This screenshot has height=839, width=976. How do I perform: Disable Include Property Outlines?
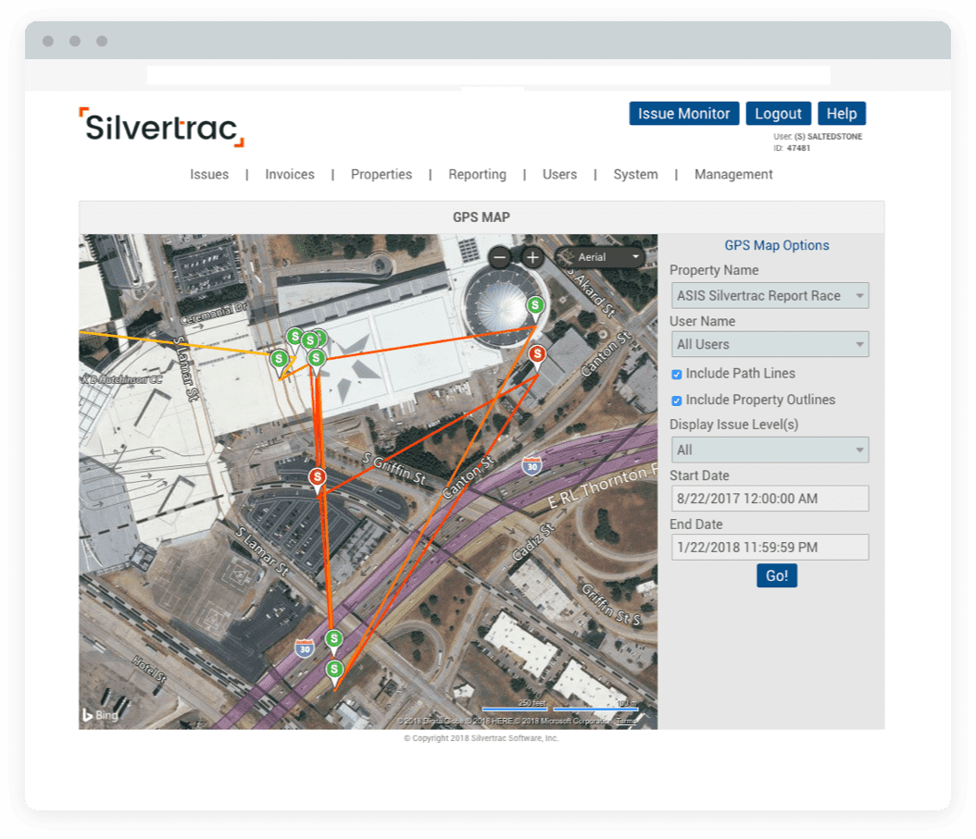677,400
